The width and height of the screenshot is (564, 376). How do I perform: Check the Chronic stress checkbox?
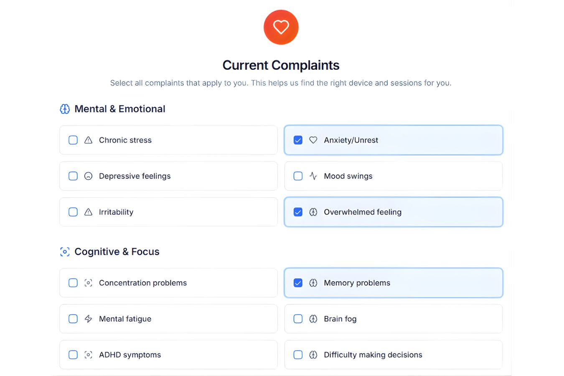coord(73,140)
